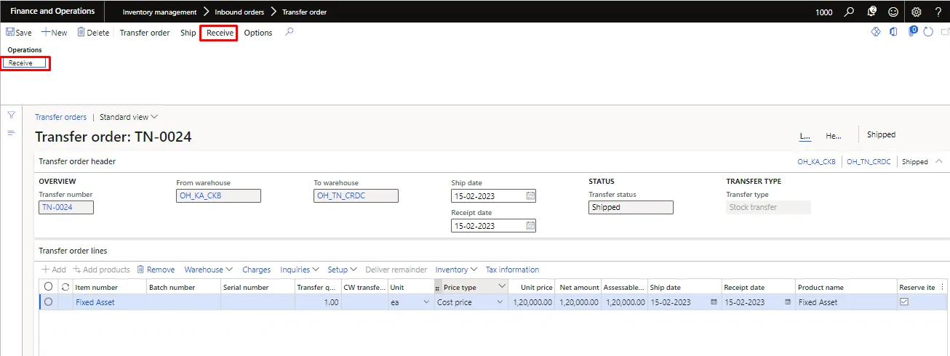Open the settings gear icon

click(x=917, y=12)
